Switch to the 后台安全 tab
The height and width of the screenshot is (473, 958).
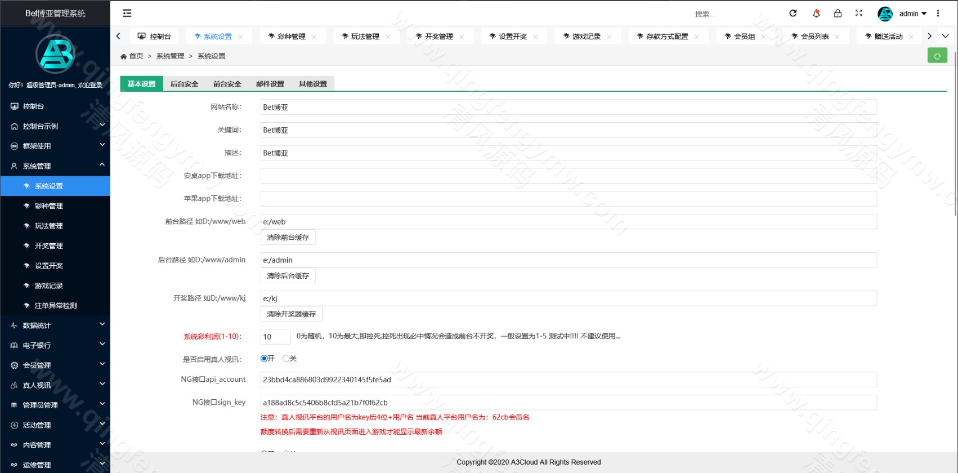[184, 84]
